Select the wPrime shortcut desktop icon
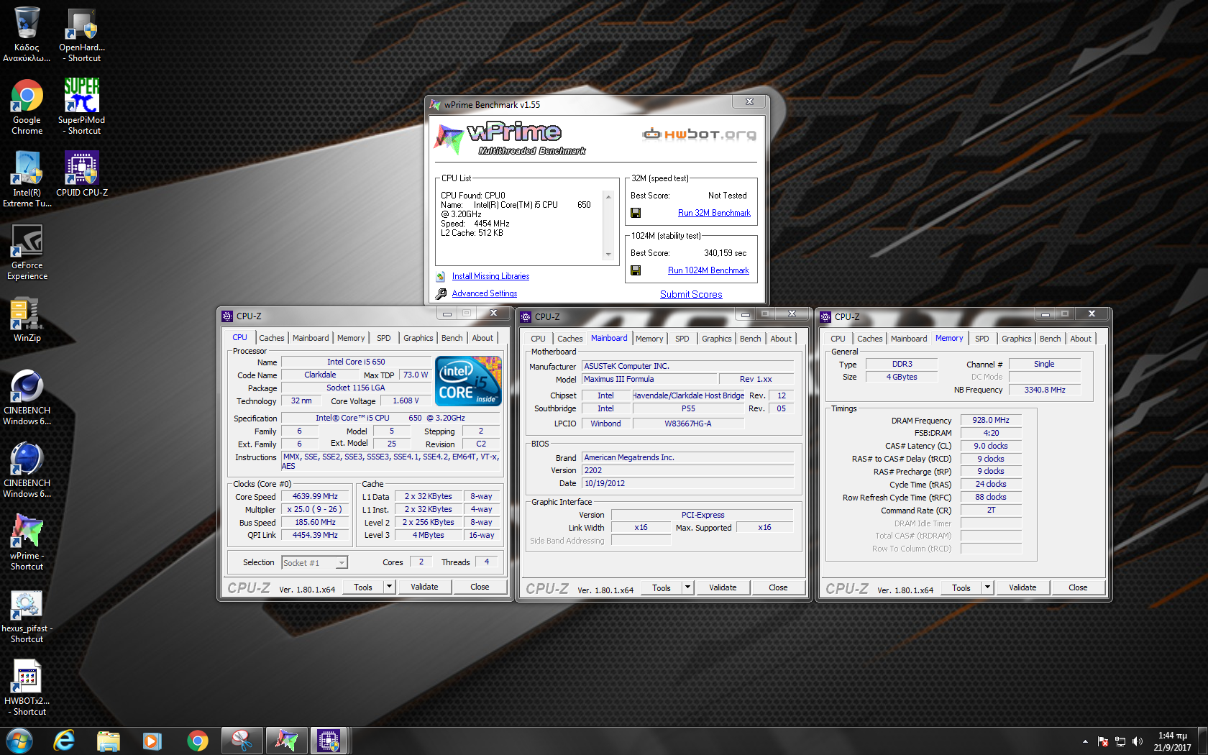Screen dimensions: 1208x755 coord(27,543)
